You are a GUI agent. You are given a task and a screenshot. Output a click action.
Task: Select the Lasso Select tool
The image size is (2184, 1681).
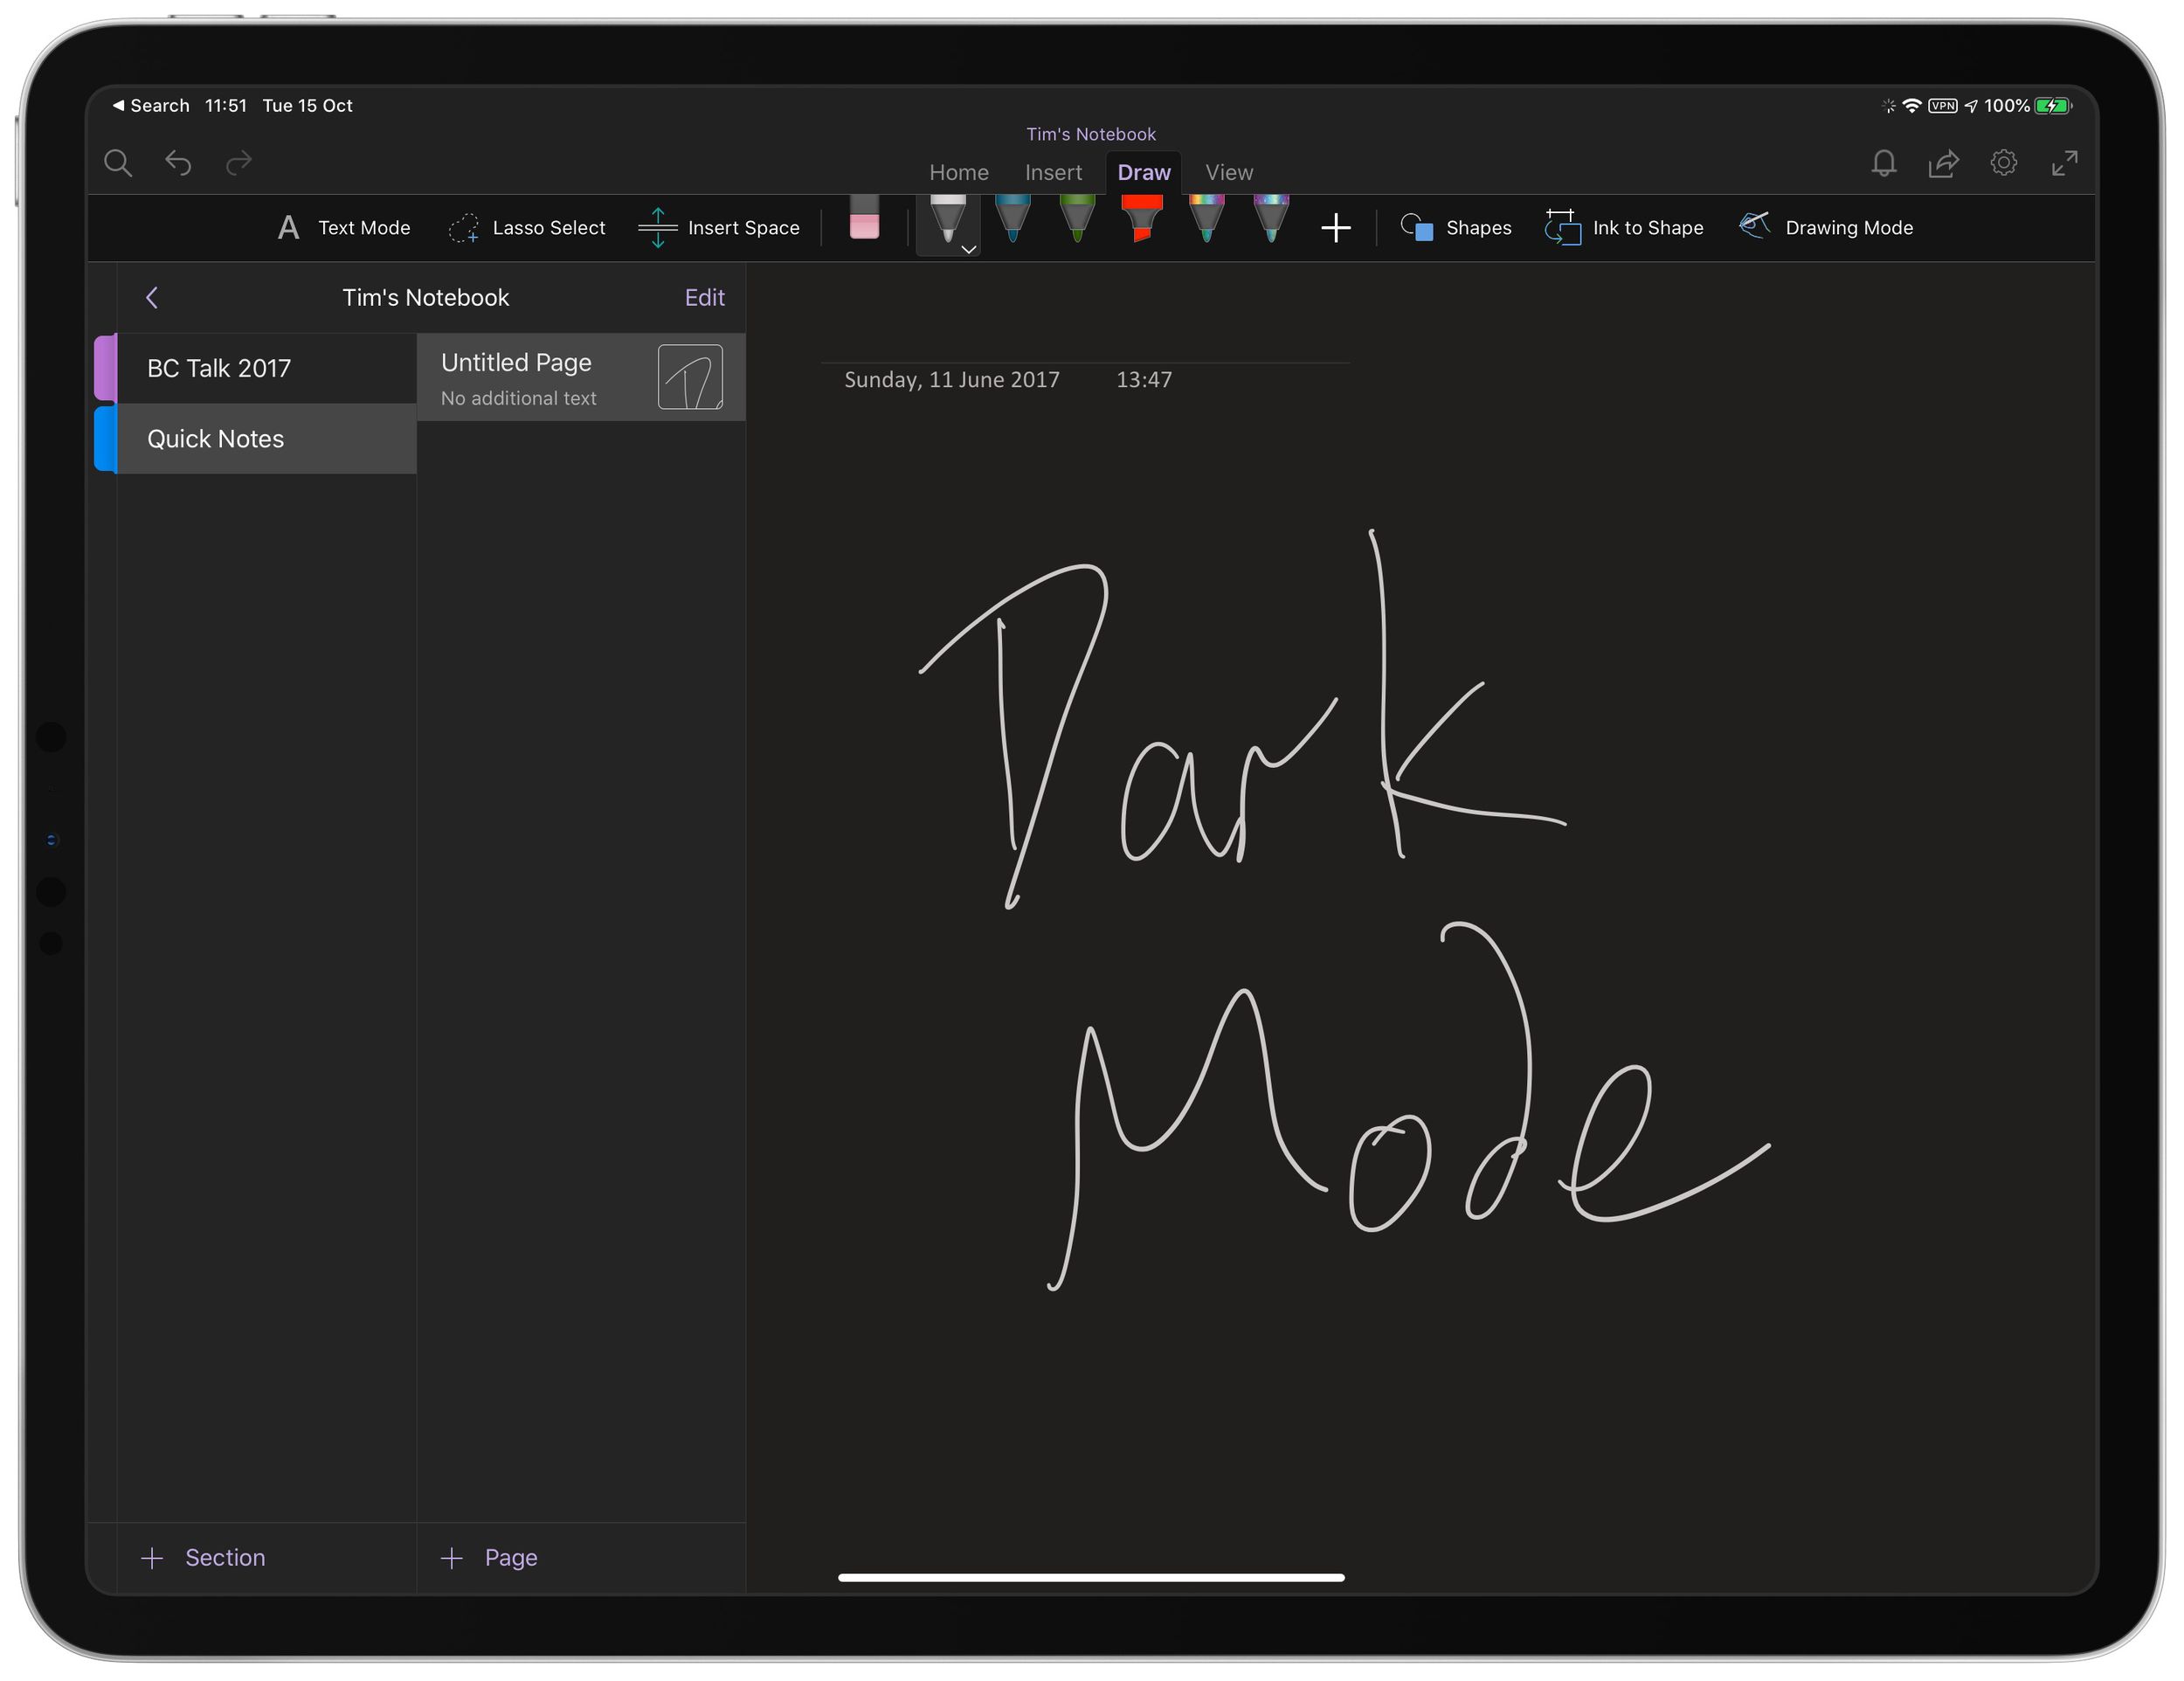click(x=527, y=227)
